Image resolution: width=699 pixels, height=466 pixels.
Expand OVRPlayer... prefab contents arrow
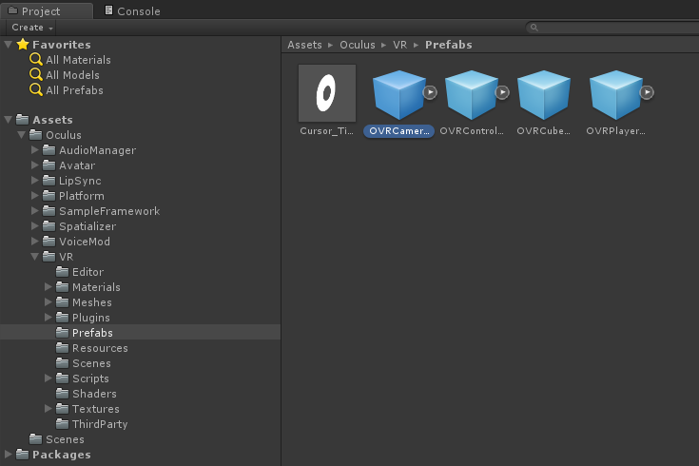647,92
